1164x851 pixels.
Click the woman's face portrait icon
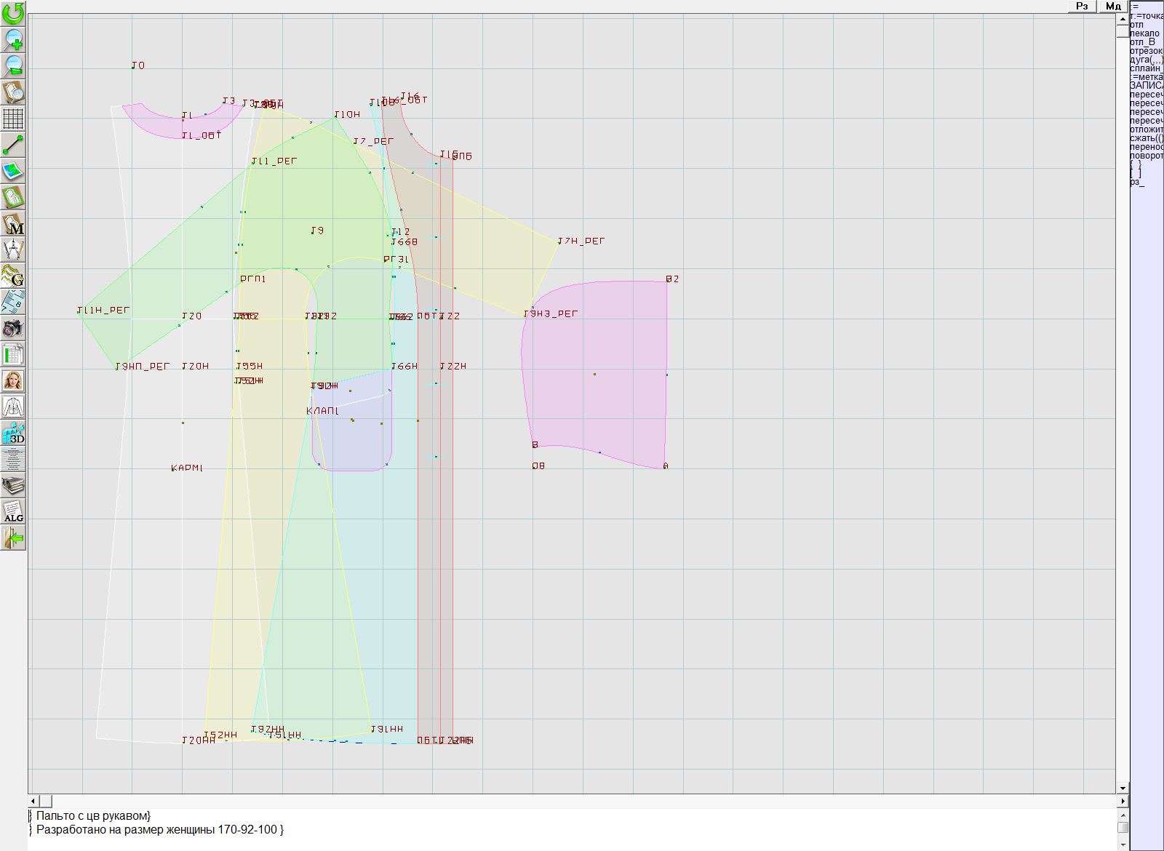(13, 380)
